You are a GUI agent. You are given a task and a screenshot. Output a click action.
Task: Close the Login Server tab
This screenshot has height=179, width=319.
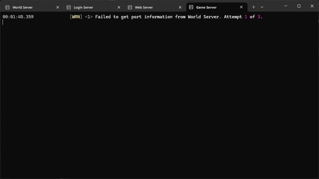click(119, 7)
